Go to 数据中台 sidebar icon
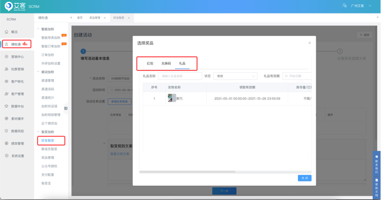Screen dimensions: 381x200 point(6,106)
